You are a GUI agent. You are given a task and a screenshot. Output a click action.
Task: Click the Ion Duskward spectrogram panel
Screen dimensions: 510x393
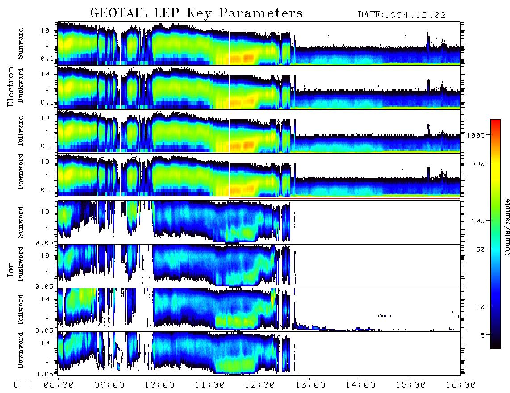pyautogui.click(x=259, y=266)
